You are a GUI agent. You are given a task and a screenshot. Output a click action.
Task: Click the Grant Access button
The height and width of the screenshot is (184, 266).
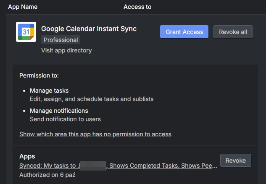pos(184,32)
